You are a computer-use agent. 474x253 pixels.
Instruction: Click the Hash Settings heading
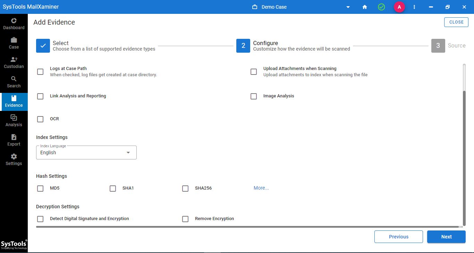pos(52,176)
